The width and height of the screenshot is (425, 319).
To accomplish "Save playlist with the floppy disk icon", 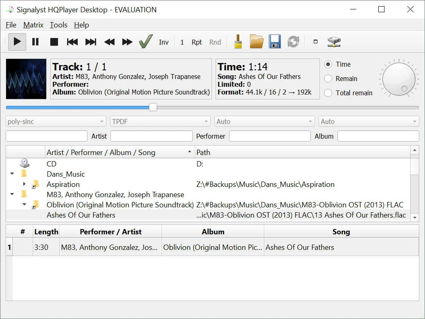I will 275,42.
